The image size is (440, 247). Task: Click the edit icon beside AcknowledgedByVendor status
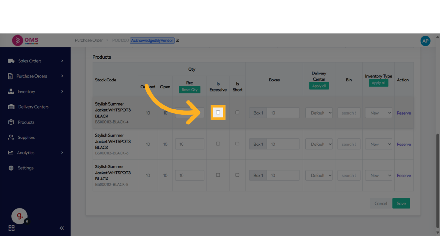178,40
